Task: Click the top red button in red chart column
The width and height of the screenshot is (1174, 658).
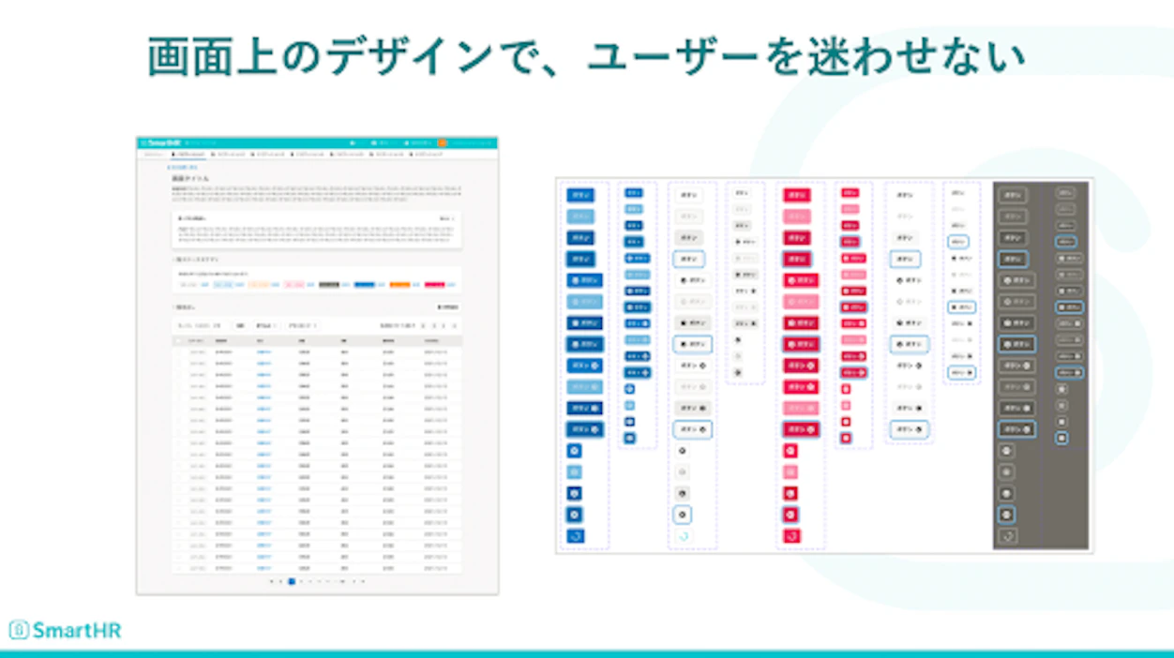Action: pos(797,195)
